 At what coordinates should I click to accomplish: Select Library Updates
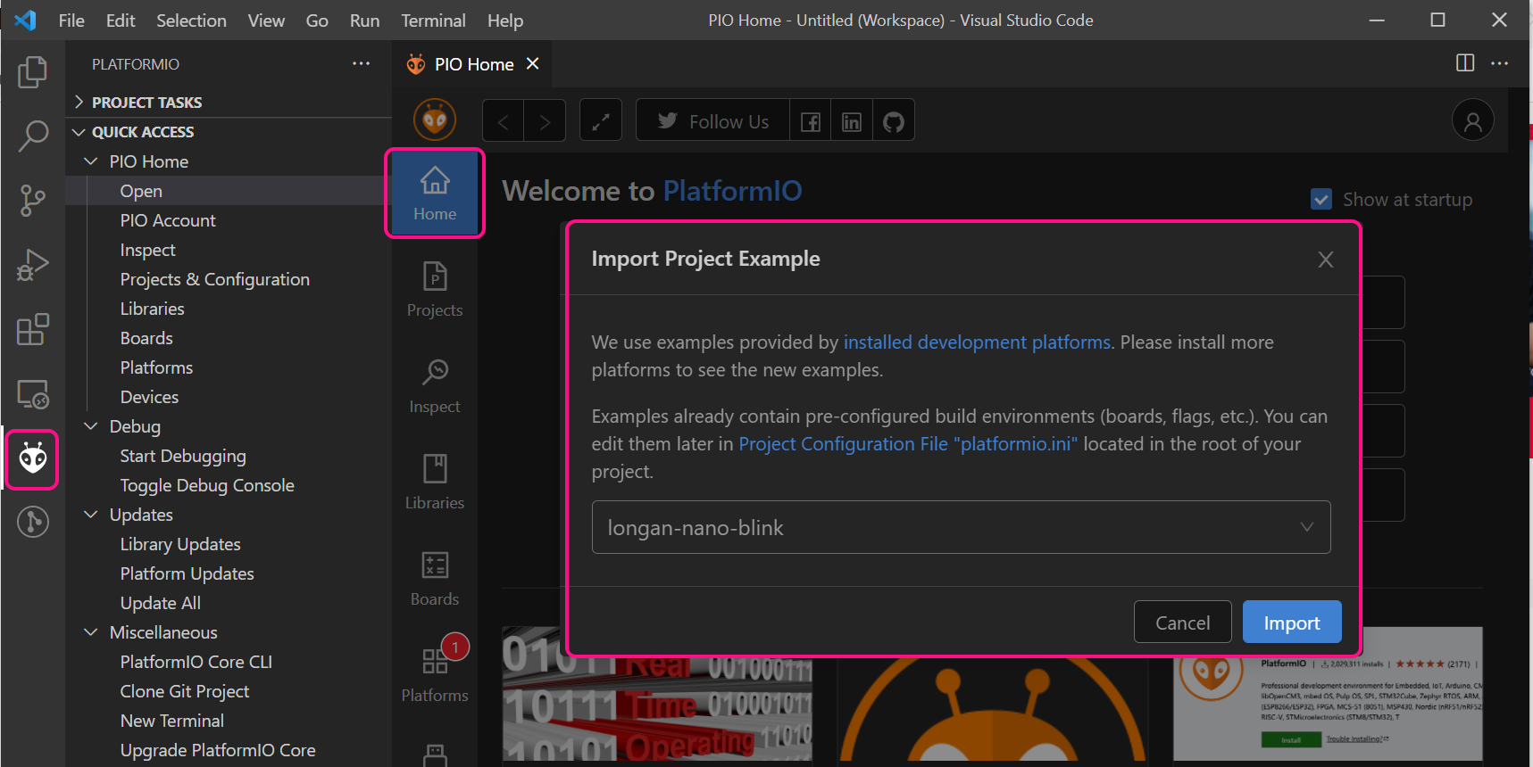[228, 544]
